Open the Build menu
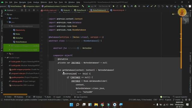 point(51,2)
